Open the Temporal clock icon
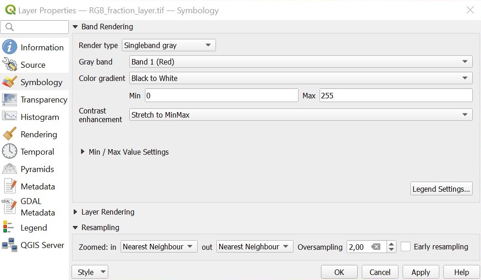 [x=10, y=151]
